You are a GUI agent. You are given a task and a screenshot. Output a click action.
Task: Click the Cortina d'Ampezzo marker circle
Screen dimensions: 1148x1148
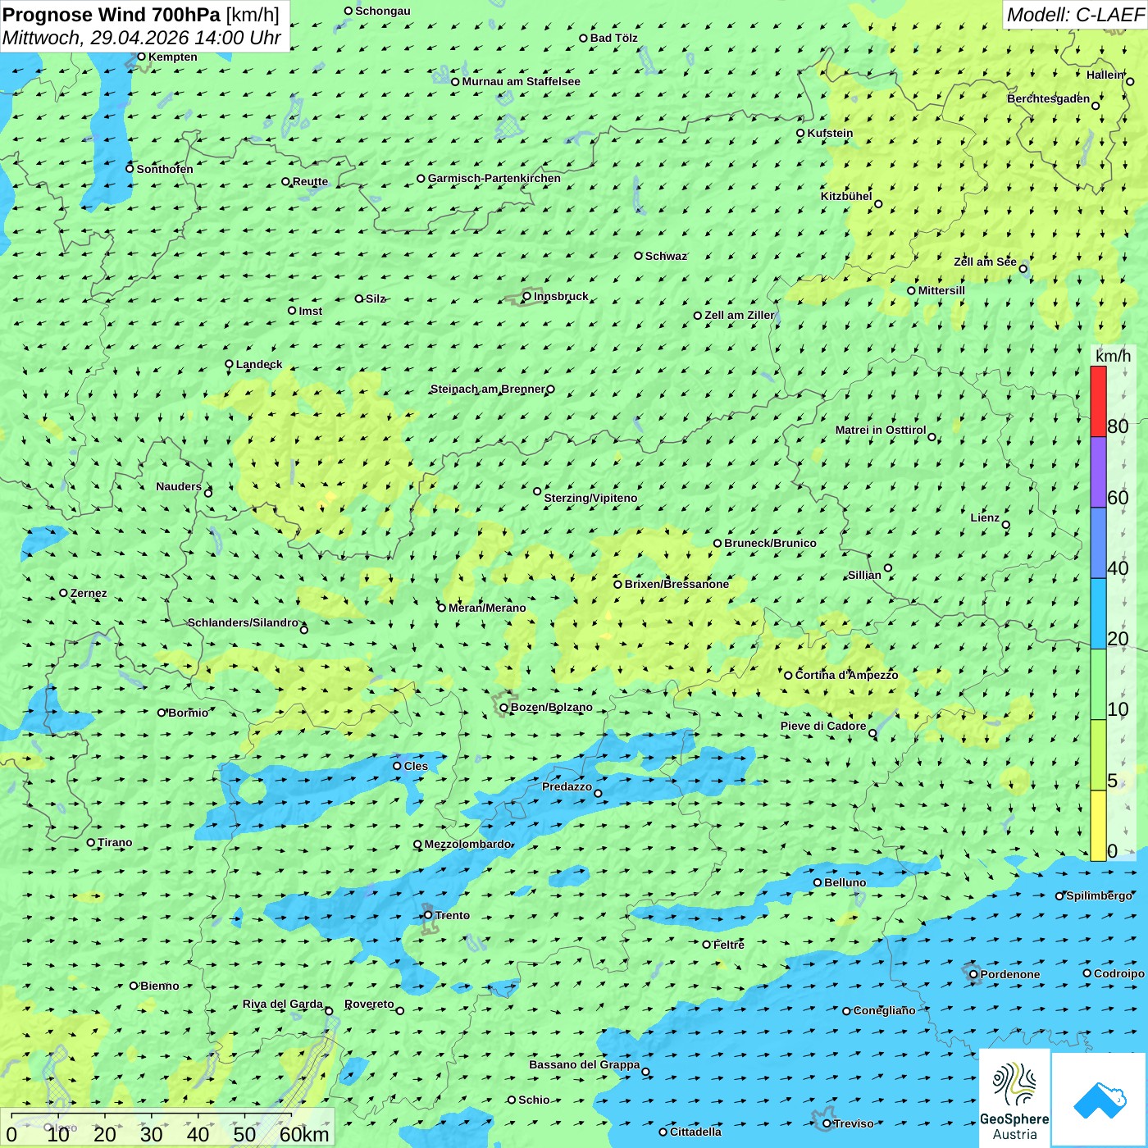click(788, 676)
